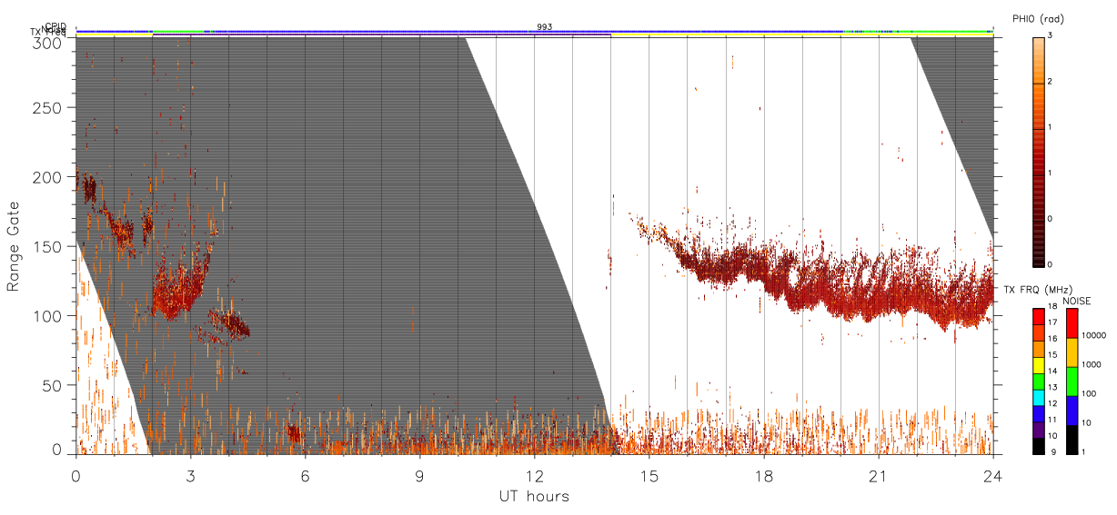Click the 'CPID' label at top left
The width and height of the screenshot is (1117, 515).
point(55,26)
